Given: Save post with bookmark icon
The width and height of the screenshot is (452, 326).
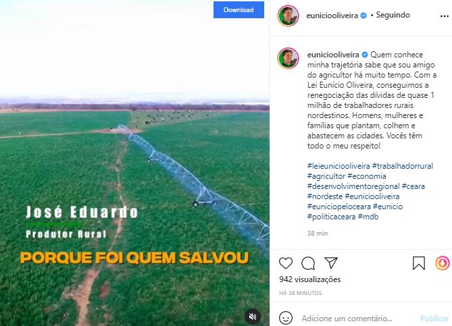Looking at the screenshot, I should point(419,263).
